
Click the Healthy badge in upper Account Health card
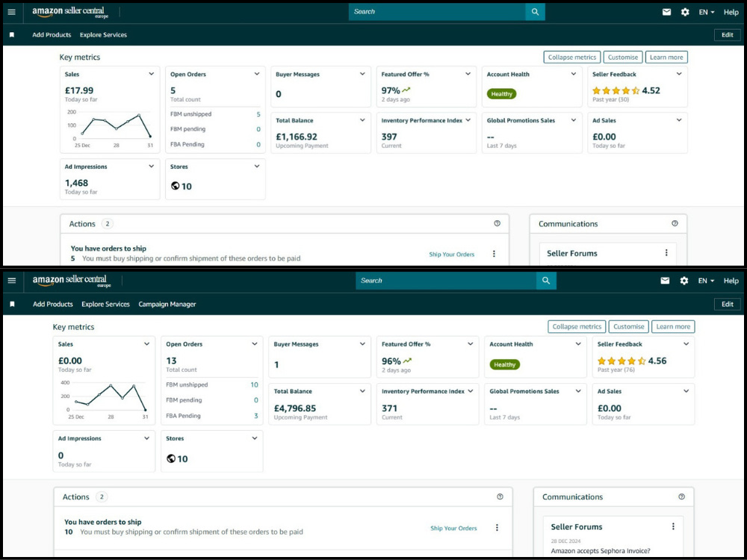click(x=502, y=94)
